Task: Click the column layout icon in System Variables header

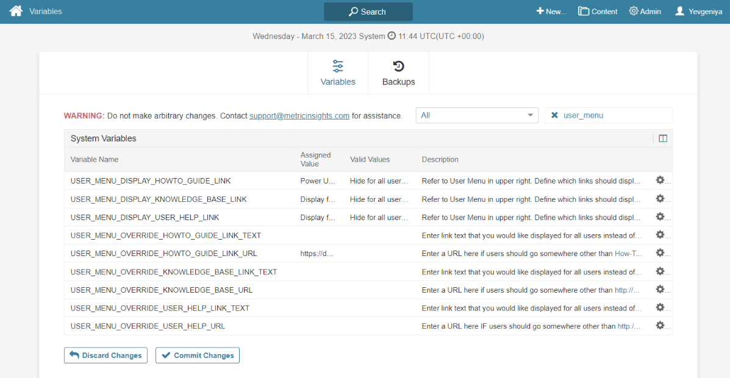Action: pyautogui.click(x=663, y=138)
